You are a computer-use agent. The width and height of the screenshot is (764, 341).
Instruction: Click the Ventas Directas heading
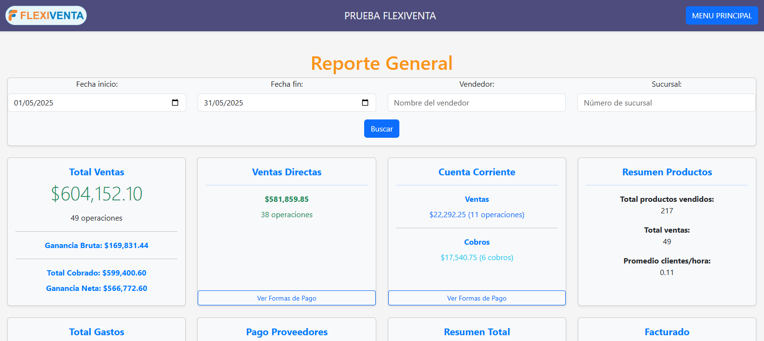(286, 172)
